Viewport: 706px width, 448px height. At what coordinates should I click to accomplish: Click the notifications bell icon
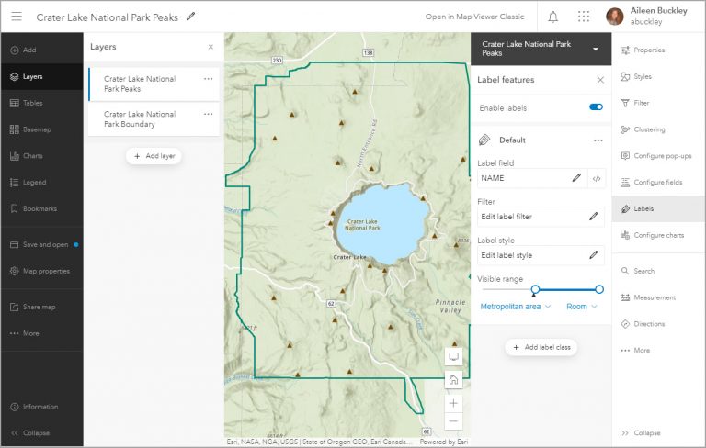coord(552,17)
